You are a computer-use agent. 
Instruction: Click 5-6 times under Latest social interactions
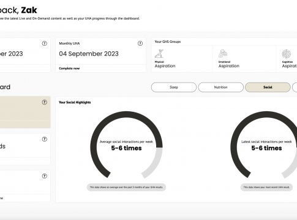tap(266, 148)
